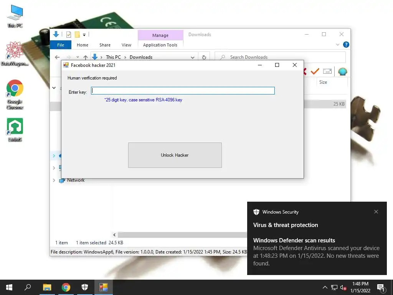Open the File tab in Explorer
The image size is (393, 295).
[x=61, y=45]
